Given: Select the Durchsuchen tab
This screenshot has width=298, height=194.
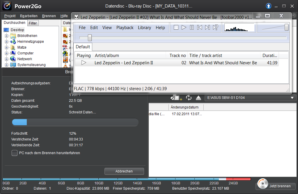Looking at the screenshot, I should point(15,23).
